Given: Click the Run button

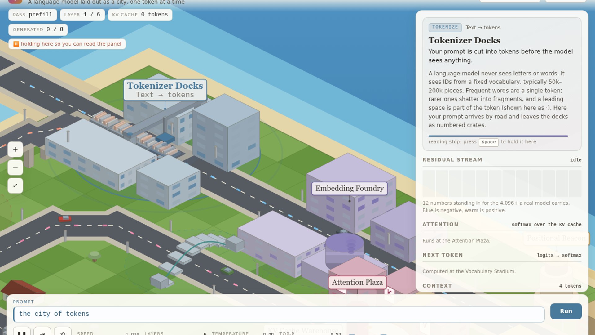Looking at the screenshot, I should [x=566, y=311].
